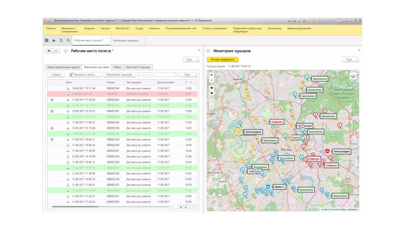
Task: Open the OpenStreetMap attribution link
Action: click(338, 210)
